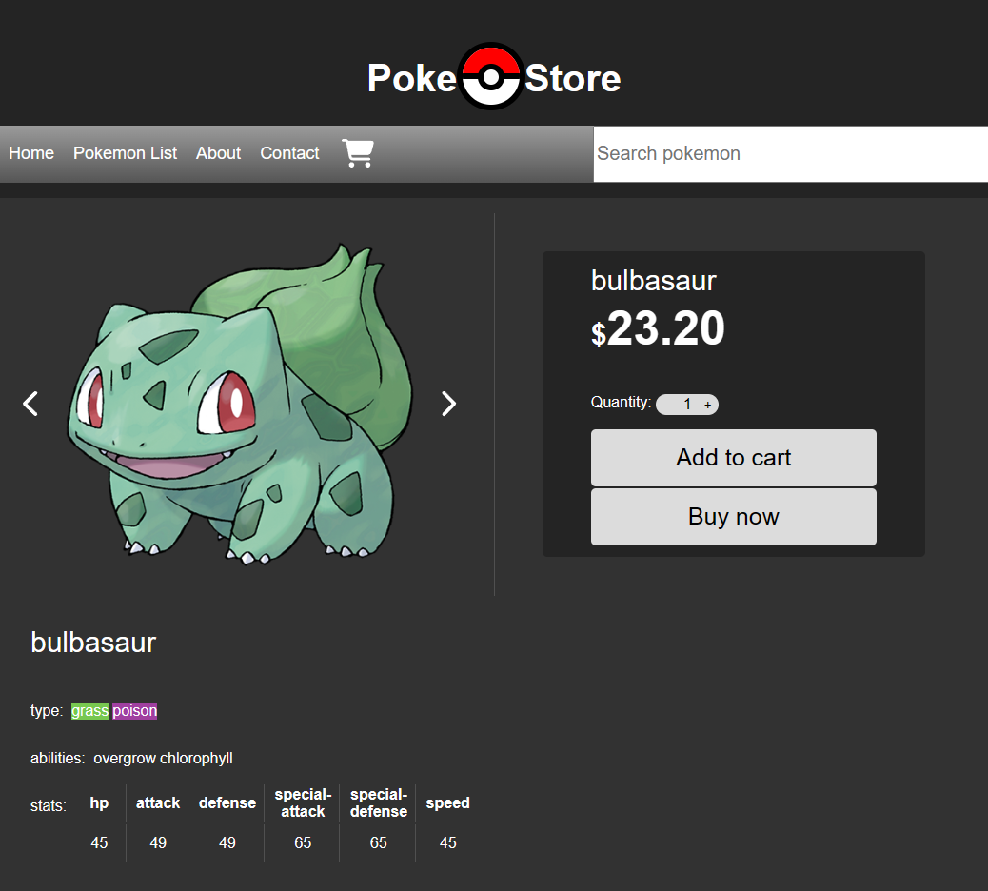Increase quantity with the plus control
988x891 pixels.
click(707, 404)
